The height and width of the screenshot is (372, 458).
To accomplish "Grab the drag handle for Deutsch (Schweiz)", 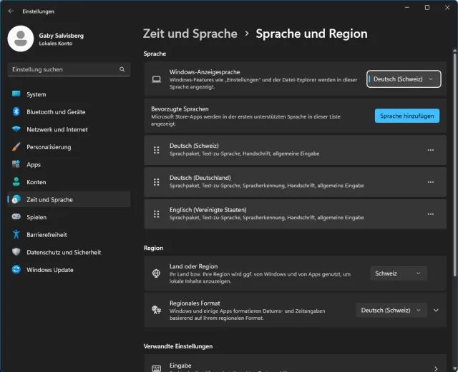I will coord(156,150).
